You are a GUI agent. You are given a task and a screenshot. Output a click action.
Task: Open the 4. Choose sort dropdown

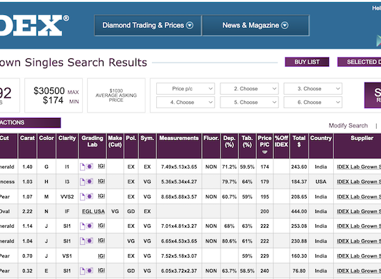pos(186,102)
